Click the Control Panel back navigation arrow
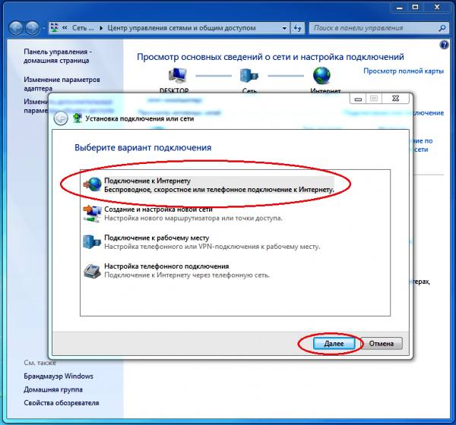 click(x=16, y=28)
